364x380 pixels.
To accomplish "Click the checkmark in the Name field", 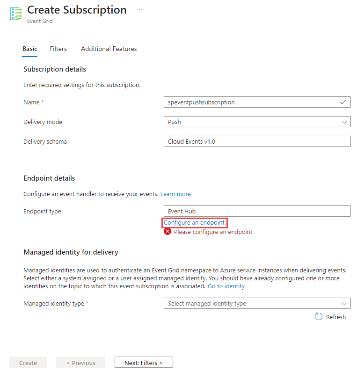I will coord(342,102).
